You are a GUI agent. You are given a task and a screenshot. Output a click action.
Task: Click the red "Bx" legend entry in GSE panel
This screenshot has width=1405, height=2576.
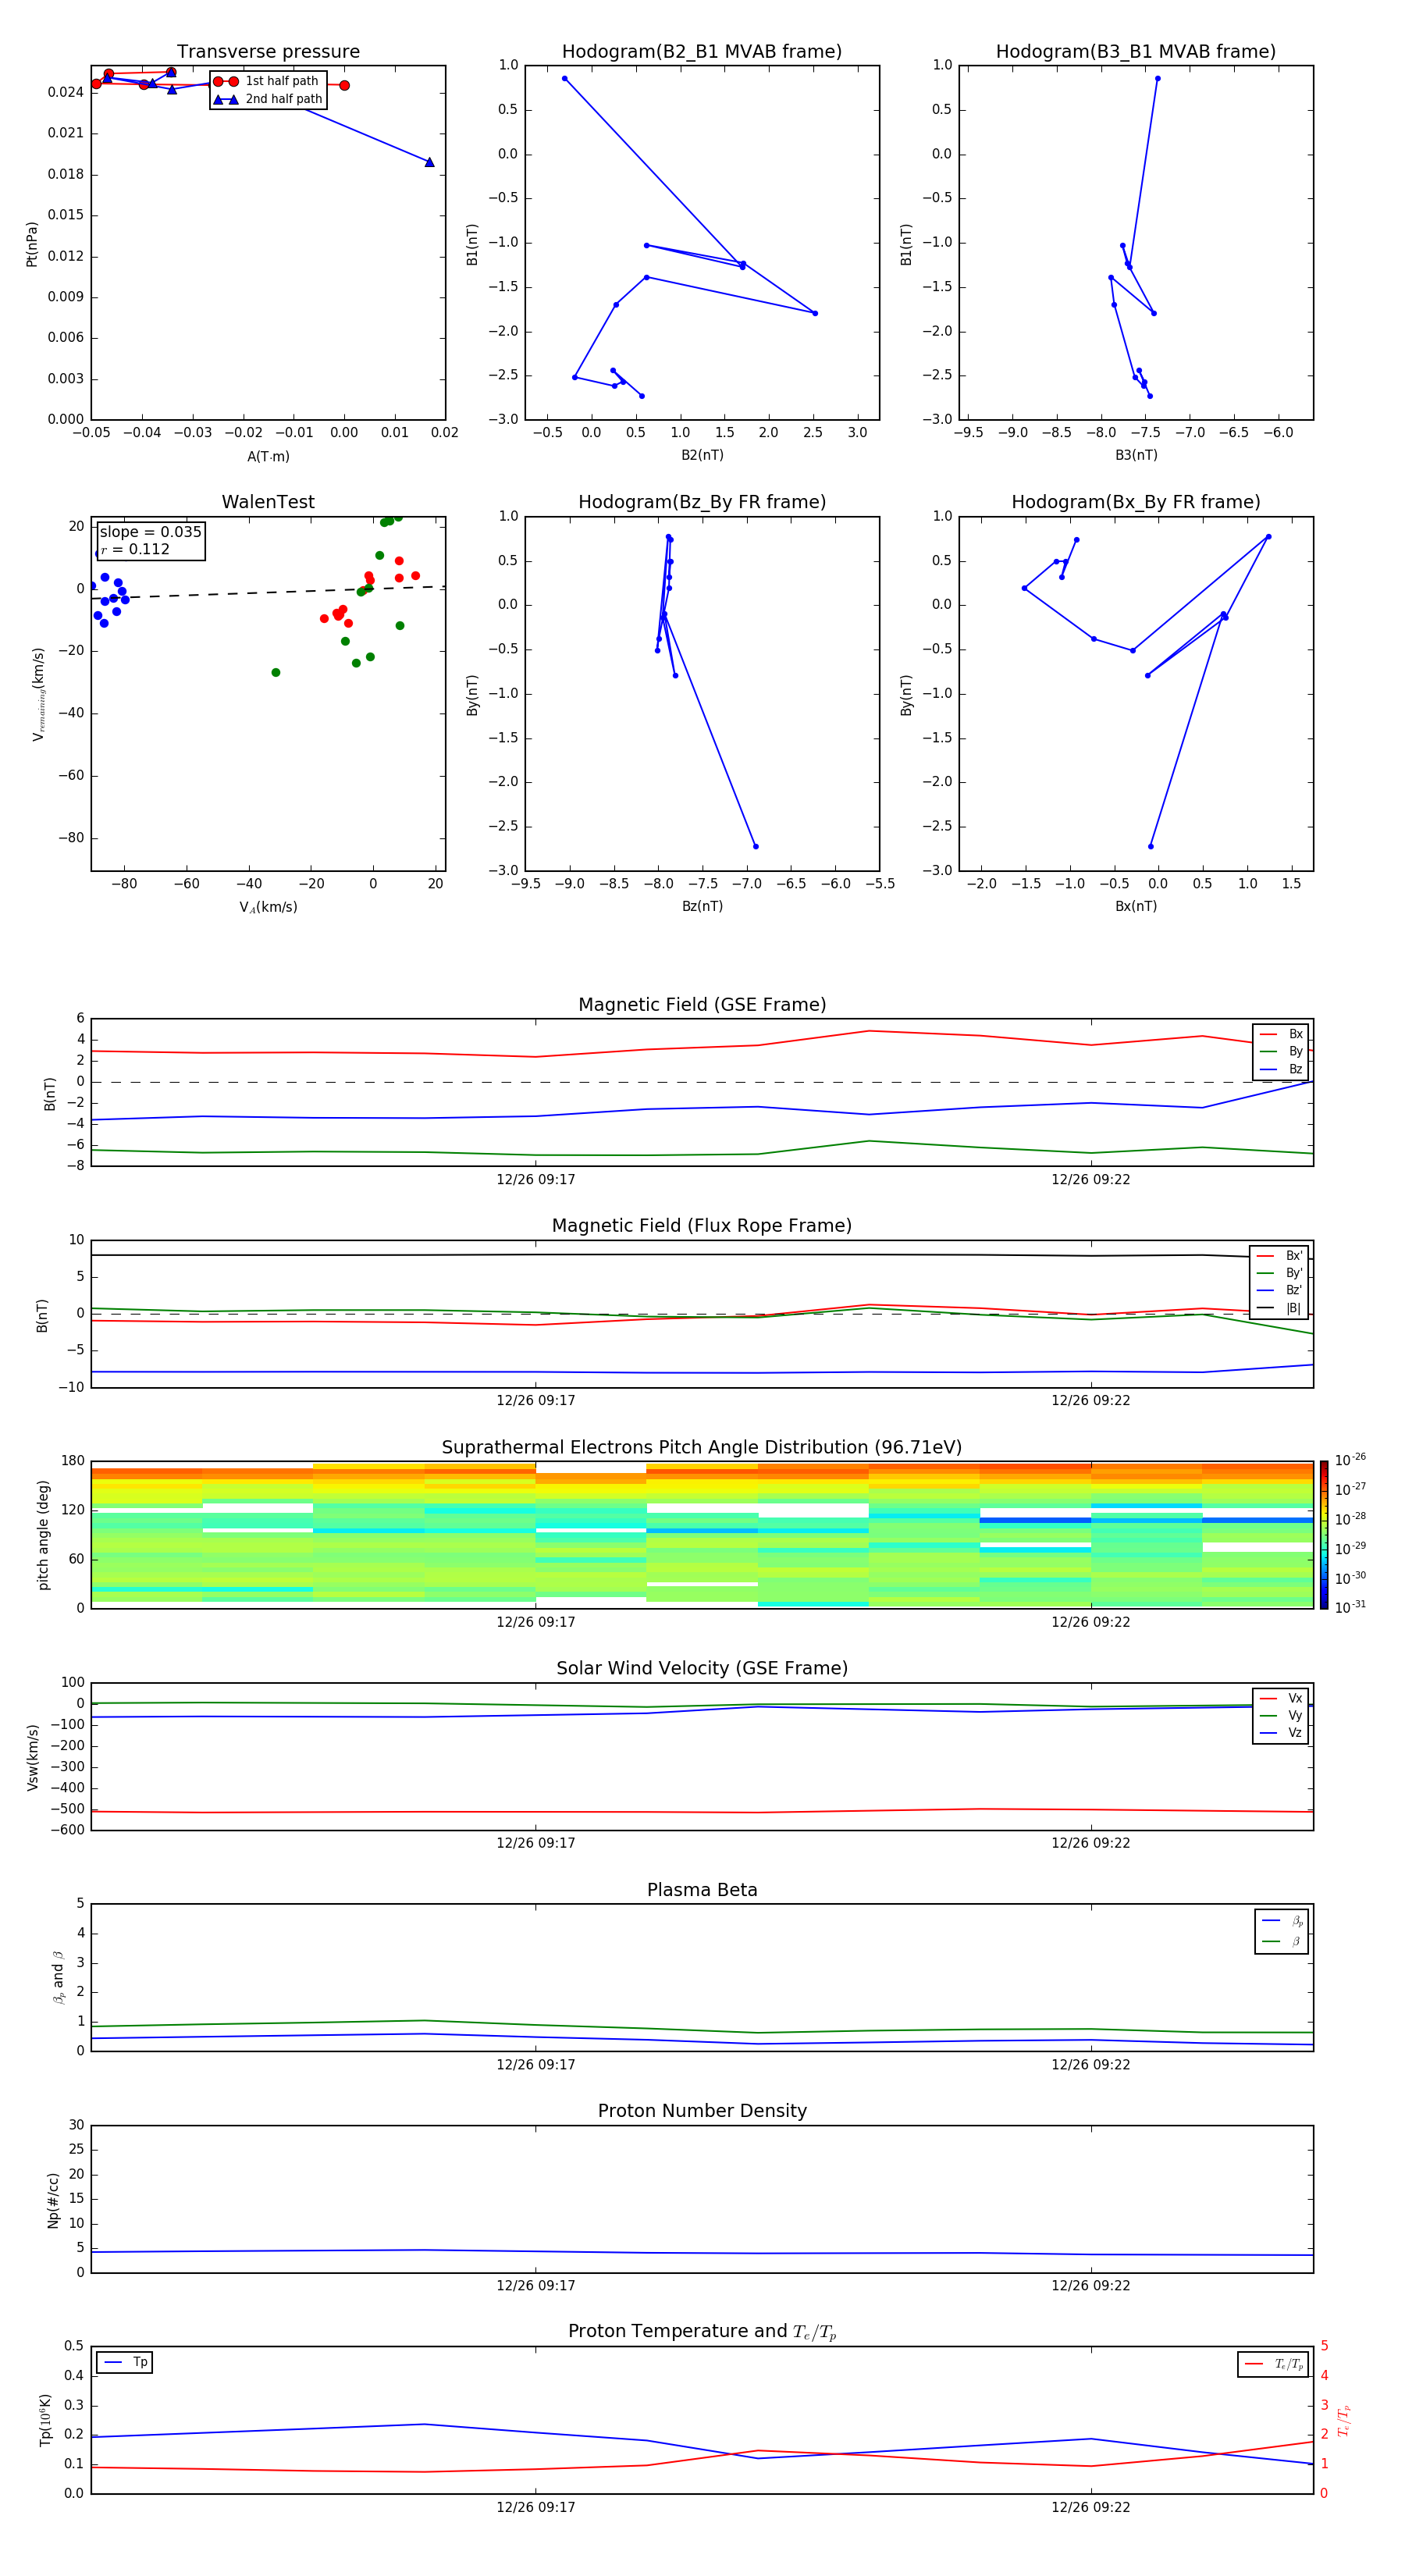coord(1281,1034)
